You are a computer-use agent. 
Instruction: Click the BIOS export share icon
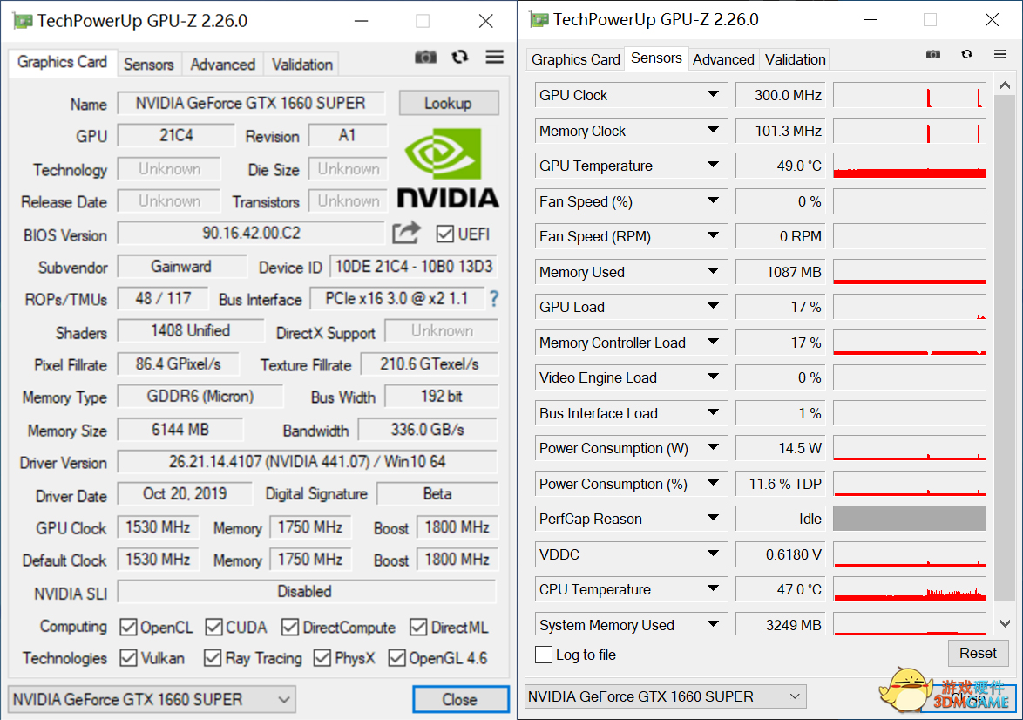[406, 233]
